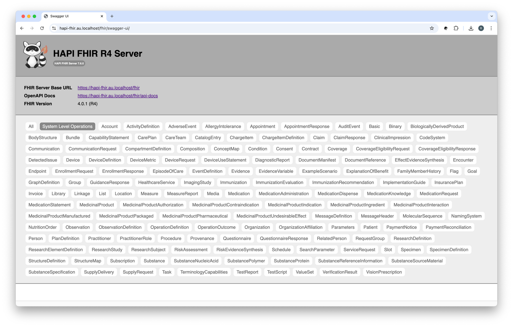Open the CapabilityStatement resource
The image size is (513, 327).
click(x=109, y=138)
